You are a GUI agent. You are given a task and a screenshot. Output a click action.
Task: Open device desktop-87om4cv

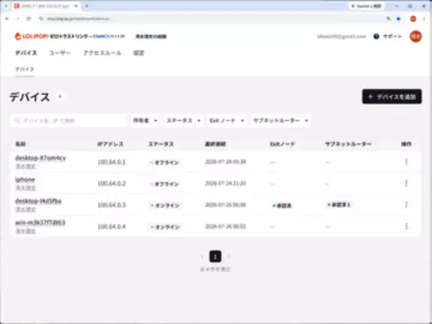(40, 158)
